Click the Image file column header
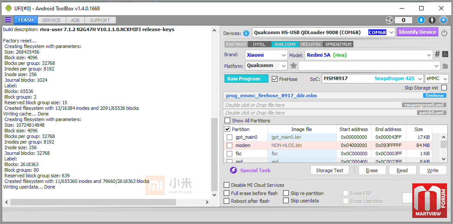The width and height of the screenshot is (453, 224). [x=302, y=129]
